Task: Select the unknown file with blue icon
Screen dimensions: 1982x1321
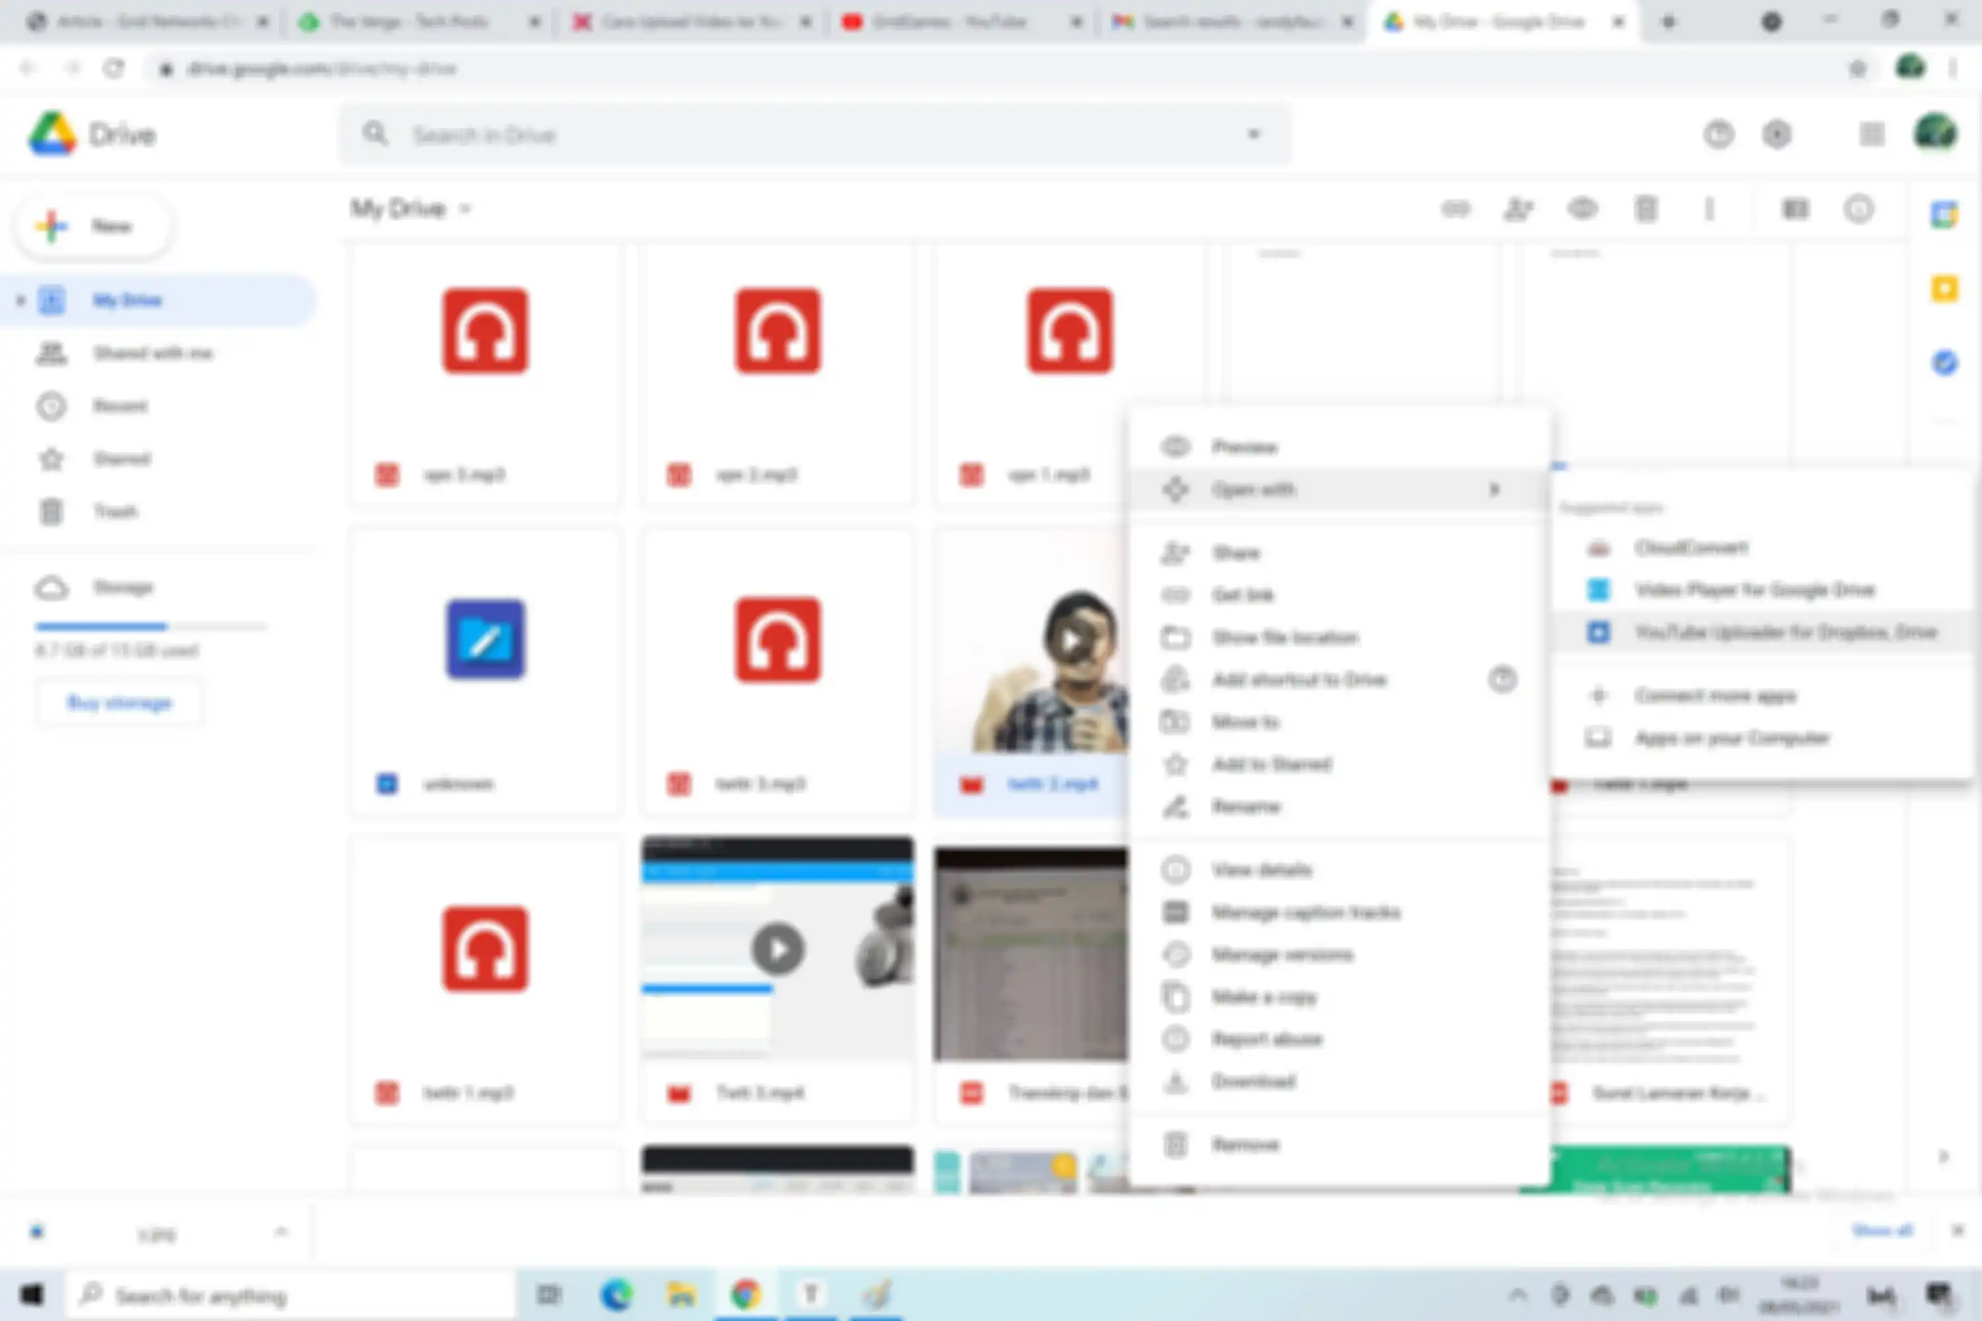Action: pos(486,672)
